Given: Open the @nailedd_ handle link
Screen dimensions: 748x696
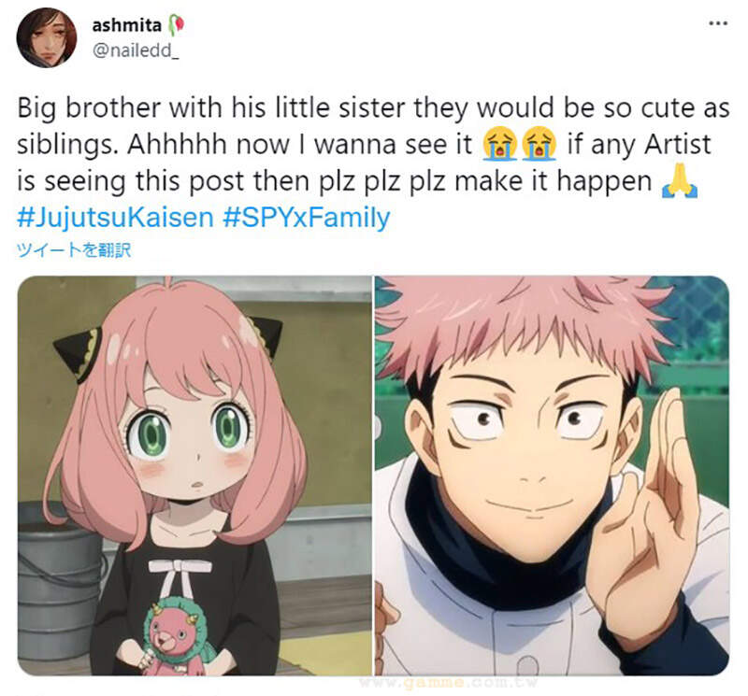Looking at the screenshot, I should point(136,50).
